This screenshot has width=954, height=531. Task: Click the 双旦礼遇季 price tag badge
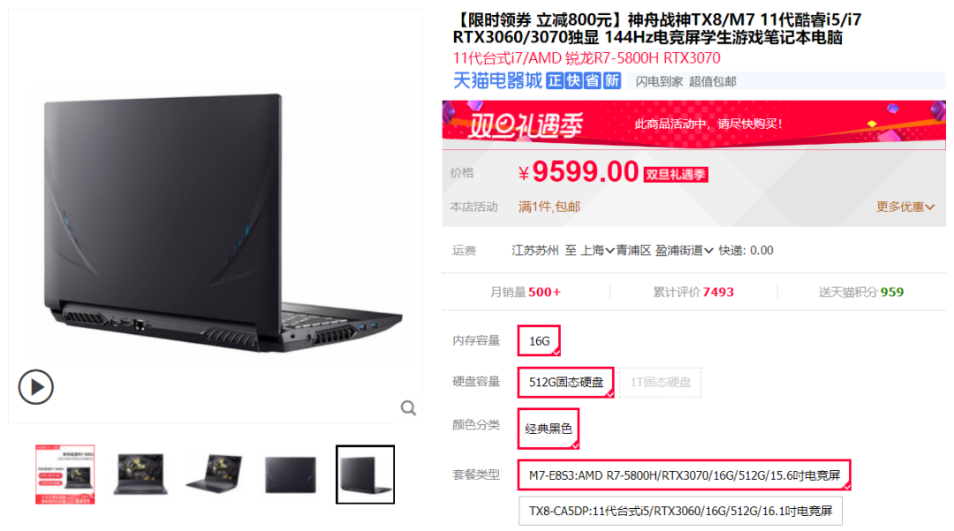point(676,175)
